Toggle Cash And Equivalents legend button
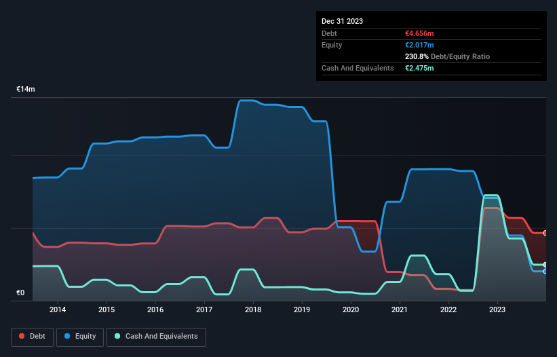 coord(156,337)
